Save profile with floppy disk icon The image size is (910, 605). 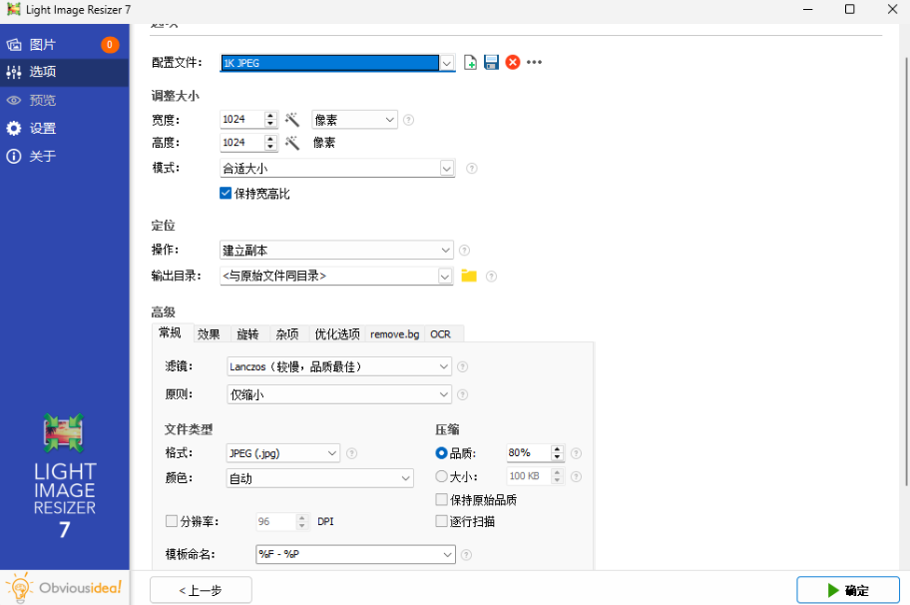click(x=491, y=62)
